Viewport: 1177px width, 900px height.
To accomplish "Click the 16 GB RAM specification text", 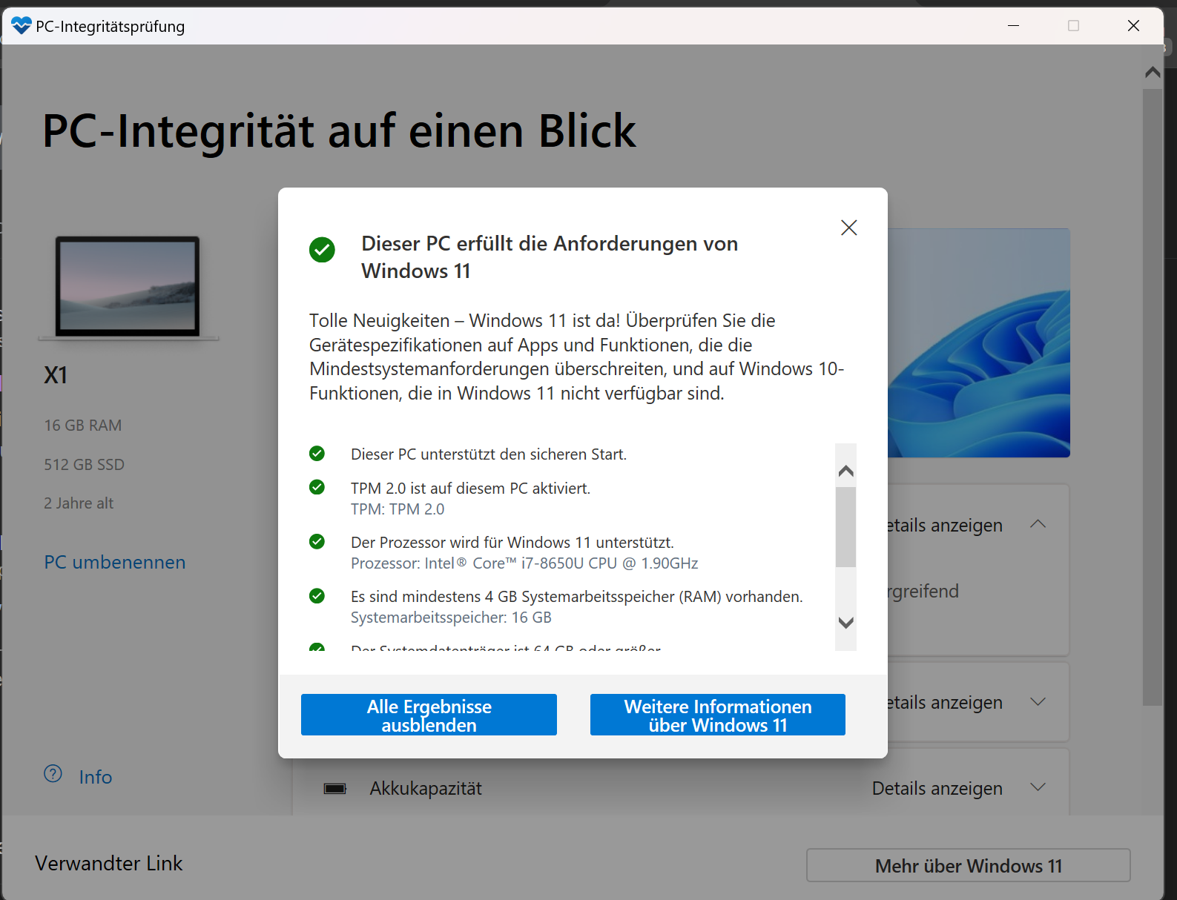I will pos(83,426).
